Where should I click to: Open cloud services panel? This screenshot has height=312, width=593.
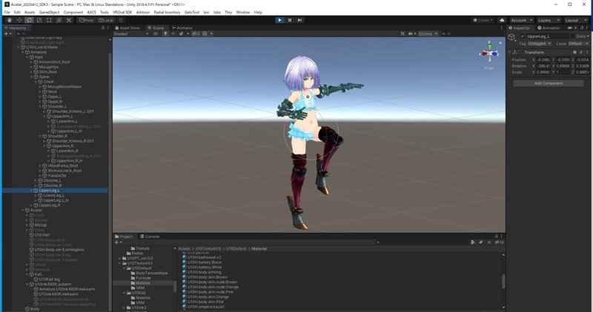(502, 20)
